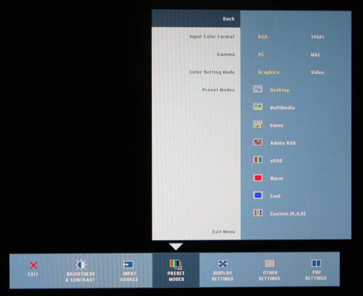Screen dimensions: 363x296
Task: Select the Gamma menu row
Action: pos(196,54)
